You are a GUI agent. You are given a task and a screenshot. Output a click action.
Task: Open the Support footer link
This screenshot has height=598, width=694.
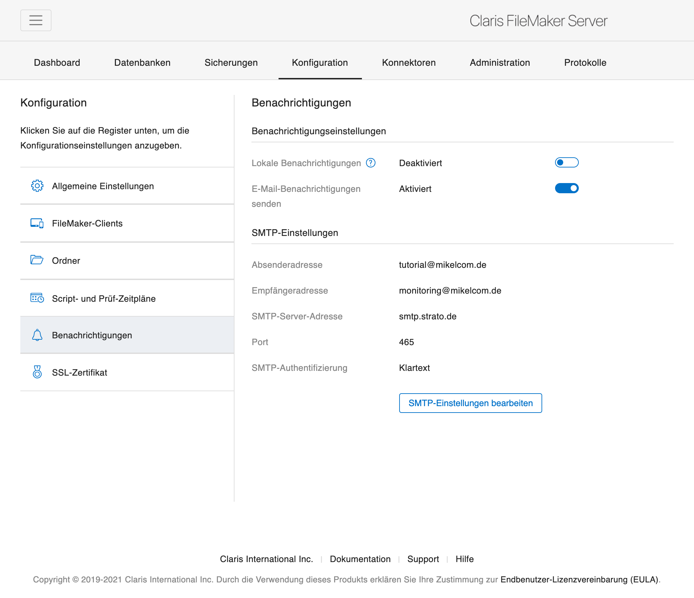coord(423,559)
